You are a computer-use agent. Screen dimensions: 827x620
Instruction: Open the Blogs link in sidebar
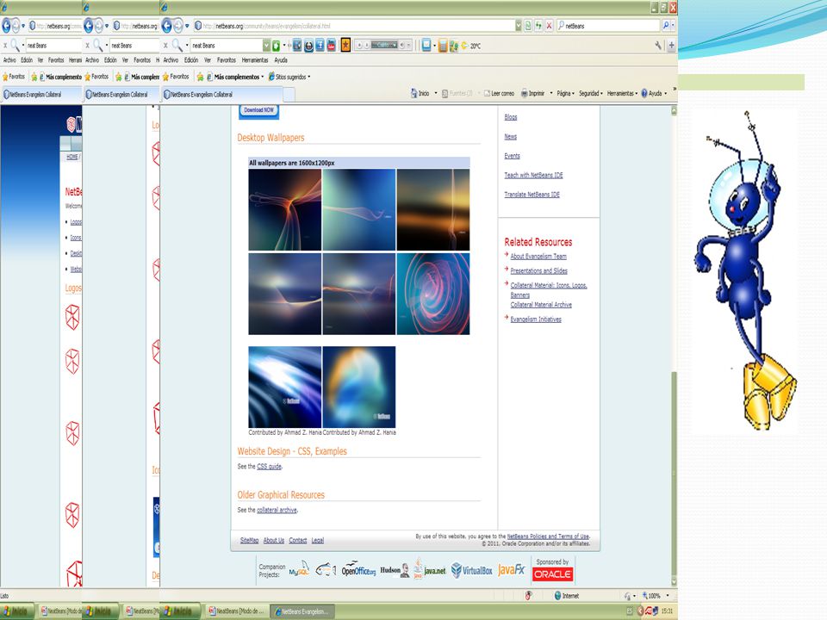[511, 117]
